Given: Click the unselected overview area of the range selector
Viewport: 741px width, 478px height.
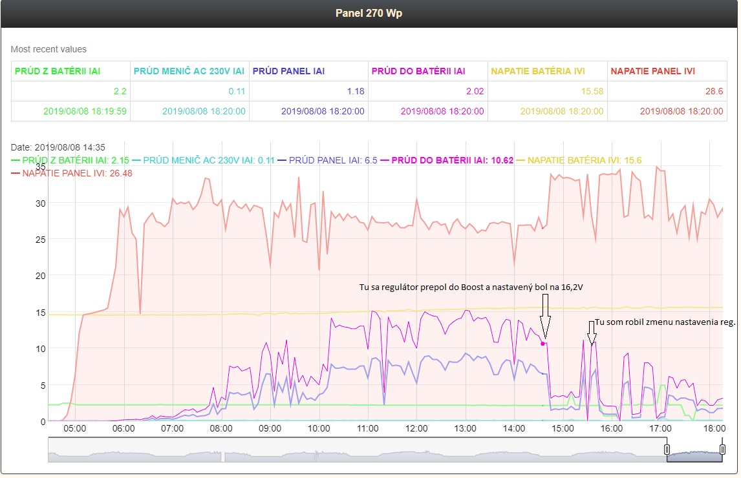Looking at the screenshot, I should 356,450.
